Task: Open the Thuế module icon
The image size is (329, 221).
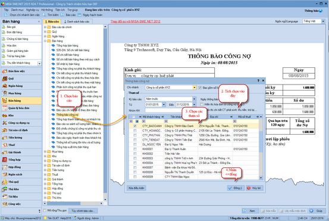Action: (5, 145)
